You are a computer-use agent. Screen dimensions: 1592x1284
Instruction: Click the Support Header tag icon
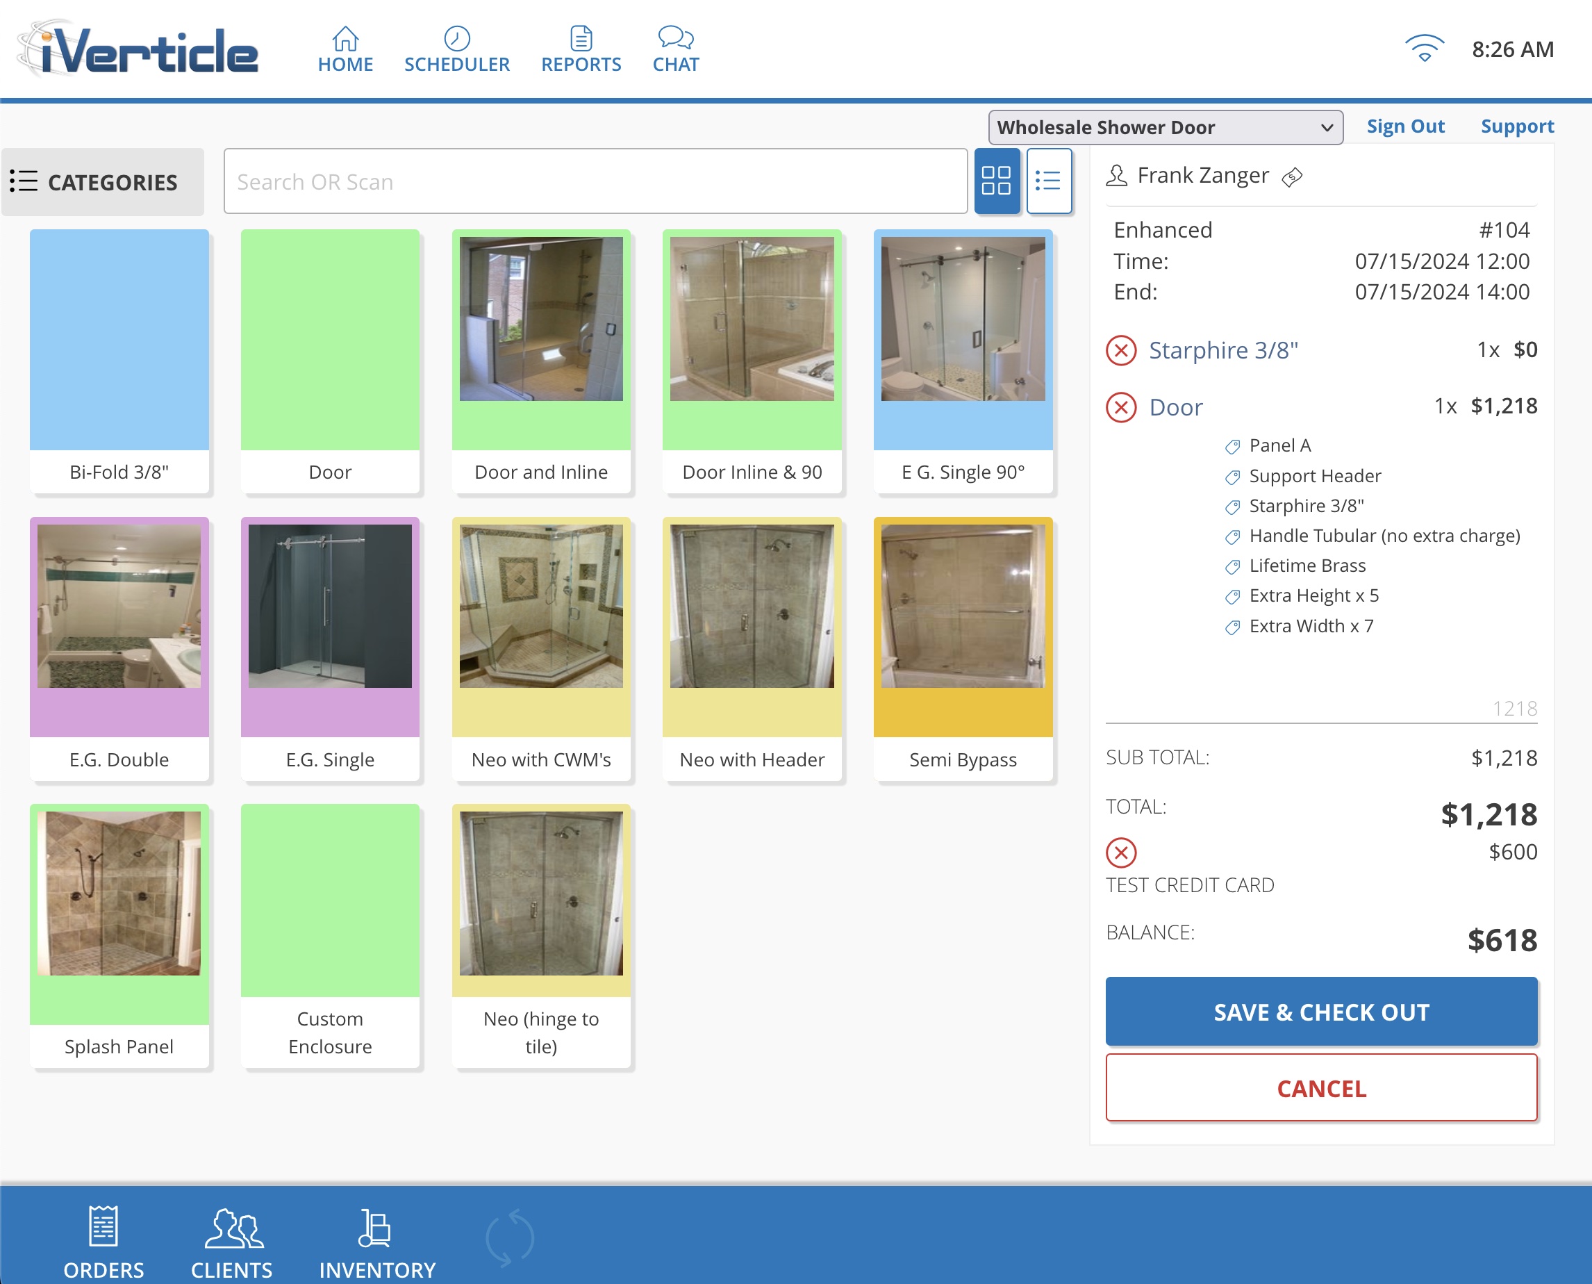[x=1232, y=477]
